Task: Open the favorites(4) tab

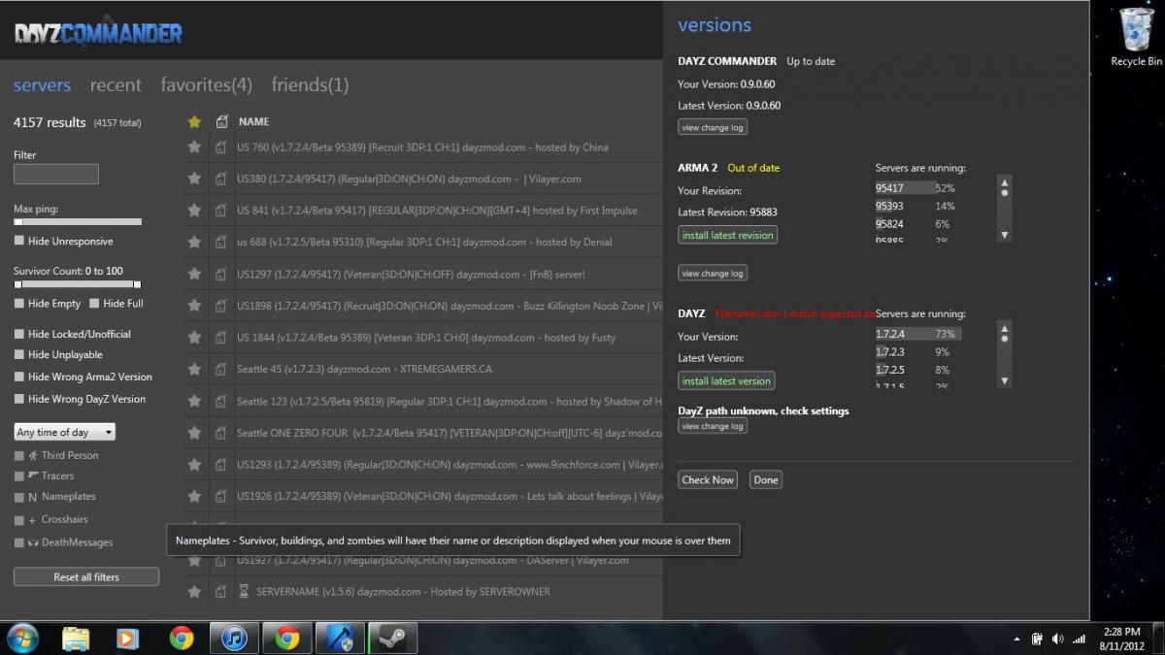Action: click(206, 85)
